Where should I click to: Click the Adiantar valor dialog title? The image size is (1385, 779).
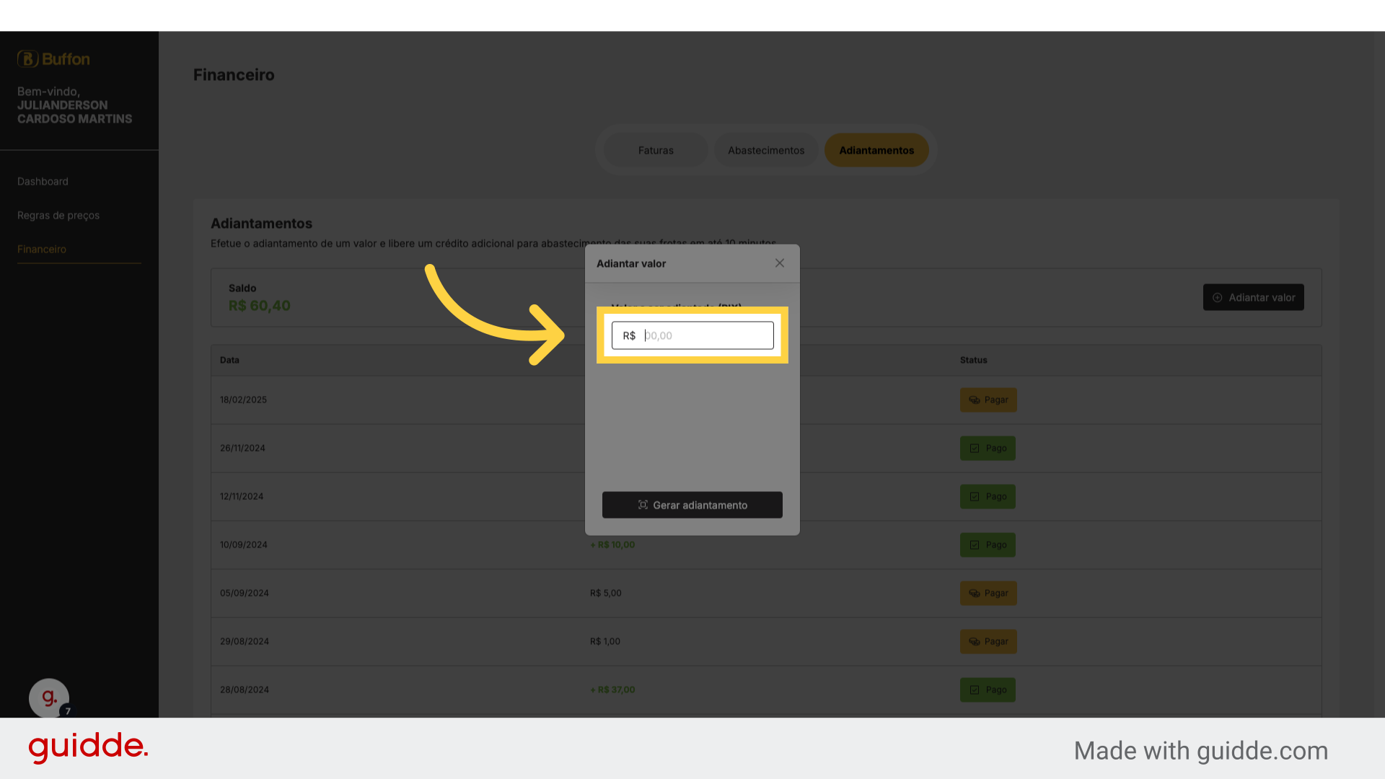(x=631, y=264)
